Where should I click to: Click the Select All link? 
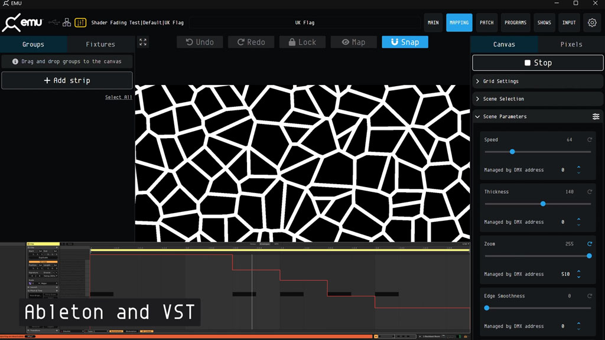click(x=118, y=97)
